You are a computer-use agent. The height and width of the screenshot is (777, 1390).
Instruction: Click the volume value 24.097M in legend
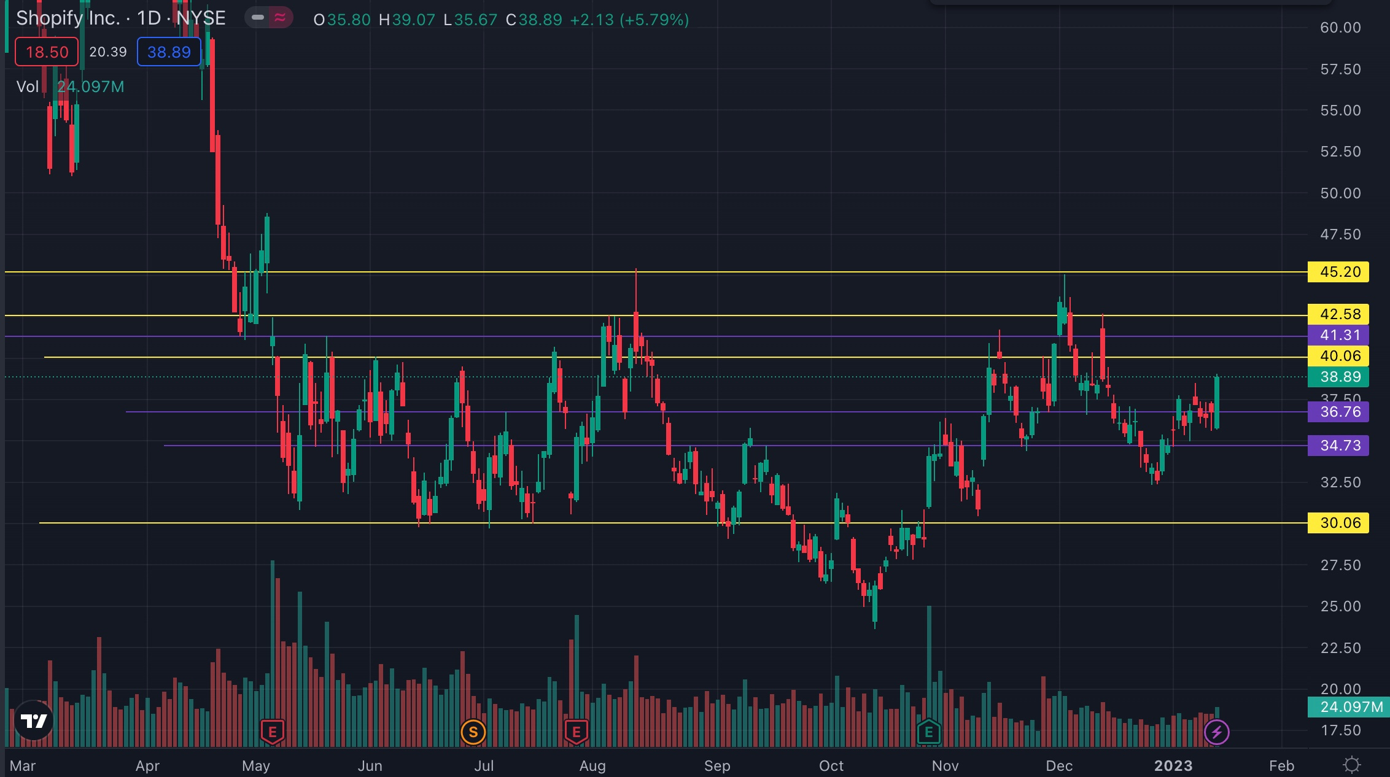click(x=91, y=87)
